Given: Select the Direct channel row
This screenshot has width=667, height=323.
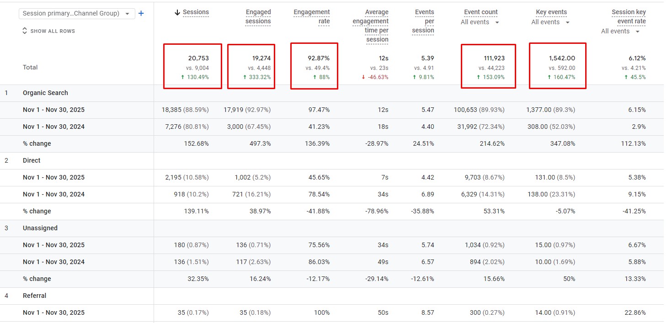Looking at the screenshot, I should (32, 160).
